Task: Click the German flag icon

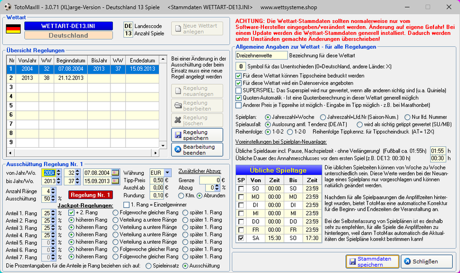Action: click(x=13, y=29)
